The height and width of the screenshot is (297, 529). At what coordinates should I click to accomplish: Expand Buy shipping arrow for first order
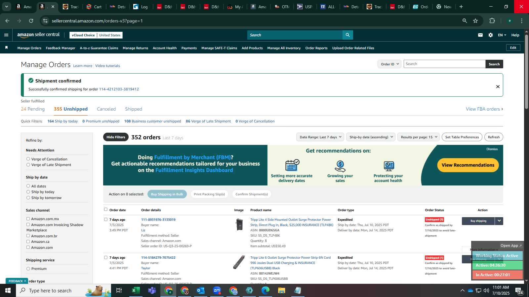[x=499, y=221]
